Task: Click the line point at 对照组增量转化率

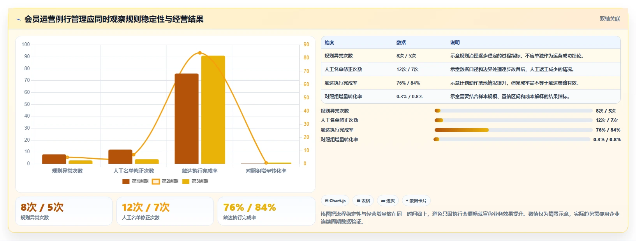Action: (266, 163)
